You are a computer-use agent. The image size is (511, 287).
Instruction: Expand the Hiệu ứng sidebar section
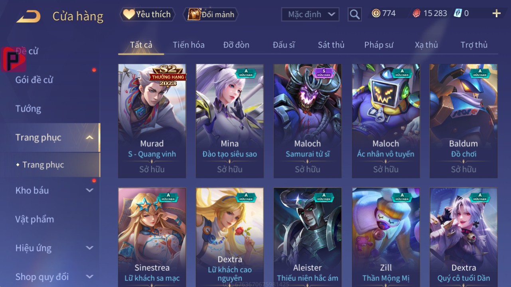pyautogui.click(x=90, y=248)
